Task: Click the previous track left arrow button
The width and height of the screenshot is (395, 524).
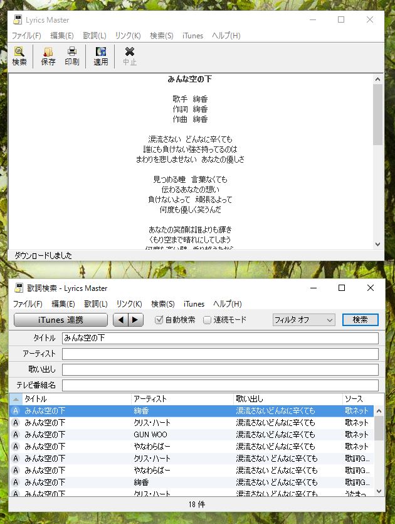Action: click(121, 320)
